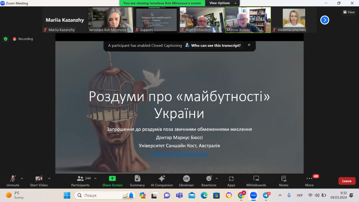Unmute the microphone
This screenshot has width=359, height=202.
pyautogui.click(x=13, y=181)
